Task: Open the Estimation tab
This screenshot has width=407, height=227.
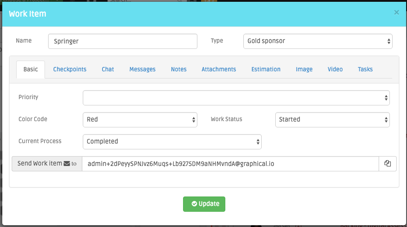Action: pyautogui.click(x=266, y=70)
